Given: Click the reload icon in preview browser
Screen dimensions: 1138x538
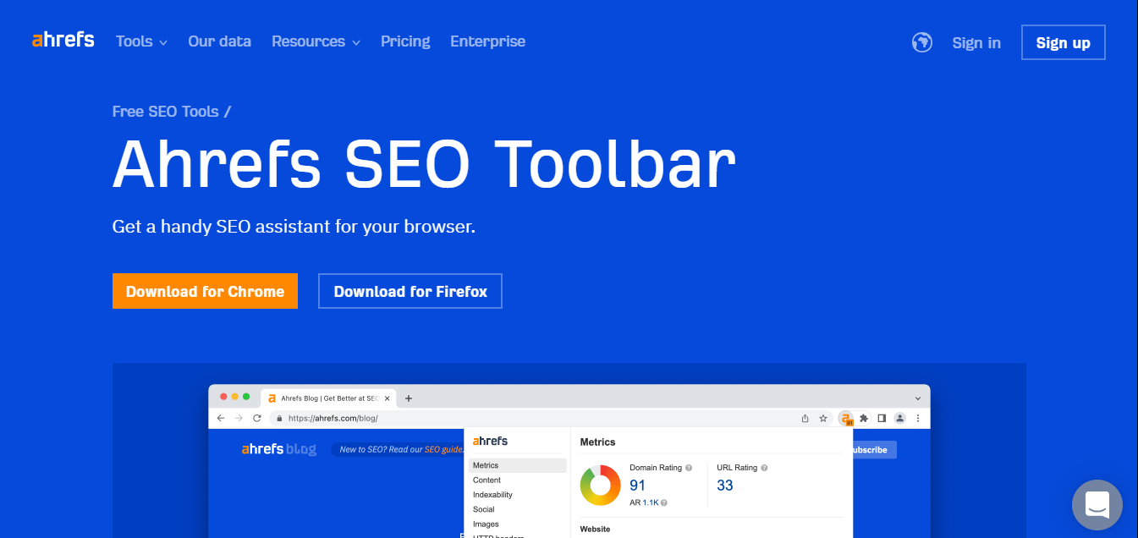Looking at the screenshot, I should [x=257, y=418].
